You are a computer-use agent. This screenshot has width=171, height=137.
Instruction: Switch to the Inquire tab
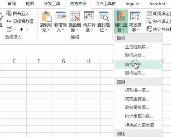pos(132,4)
